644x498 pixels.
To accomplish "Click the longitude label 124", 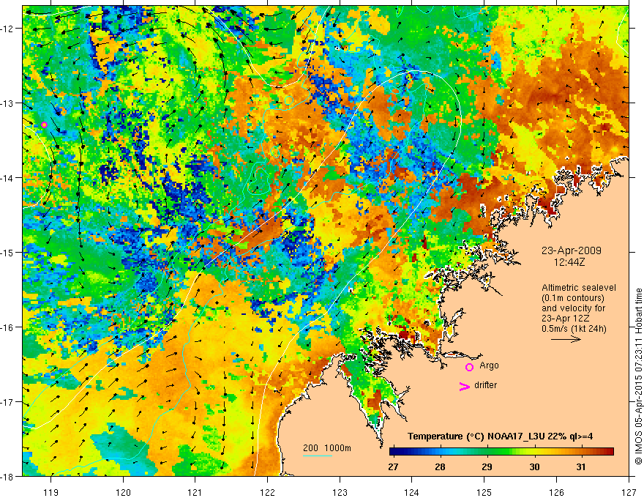I will click(412, 492).
